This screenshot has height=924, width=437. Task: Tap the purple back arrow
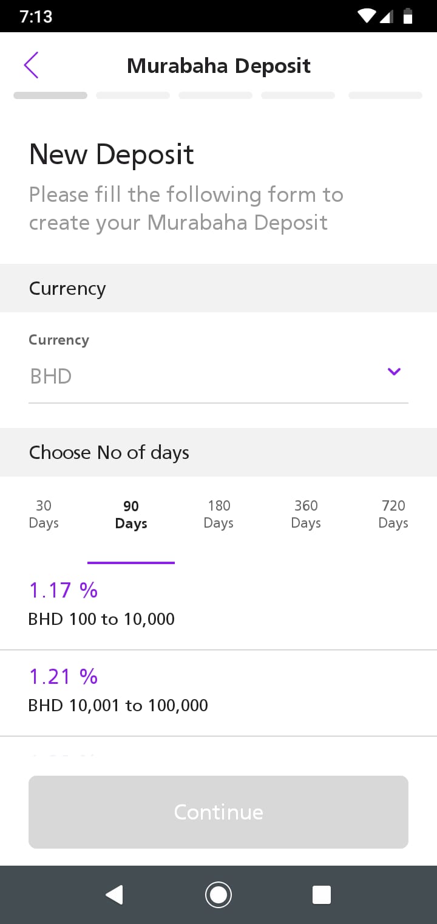coord(32,65)
